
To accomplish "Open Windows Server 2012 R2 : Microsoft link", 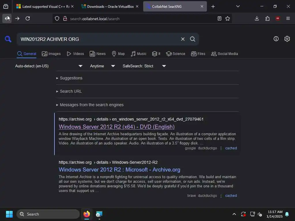I will tap(120, 170).
